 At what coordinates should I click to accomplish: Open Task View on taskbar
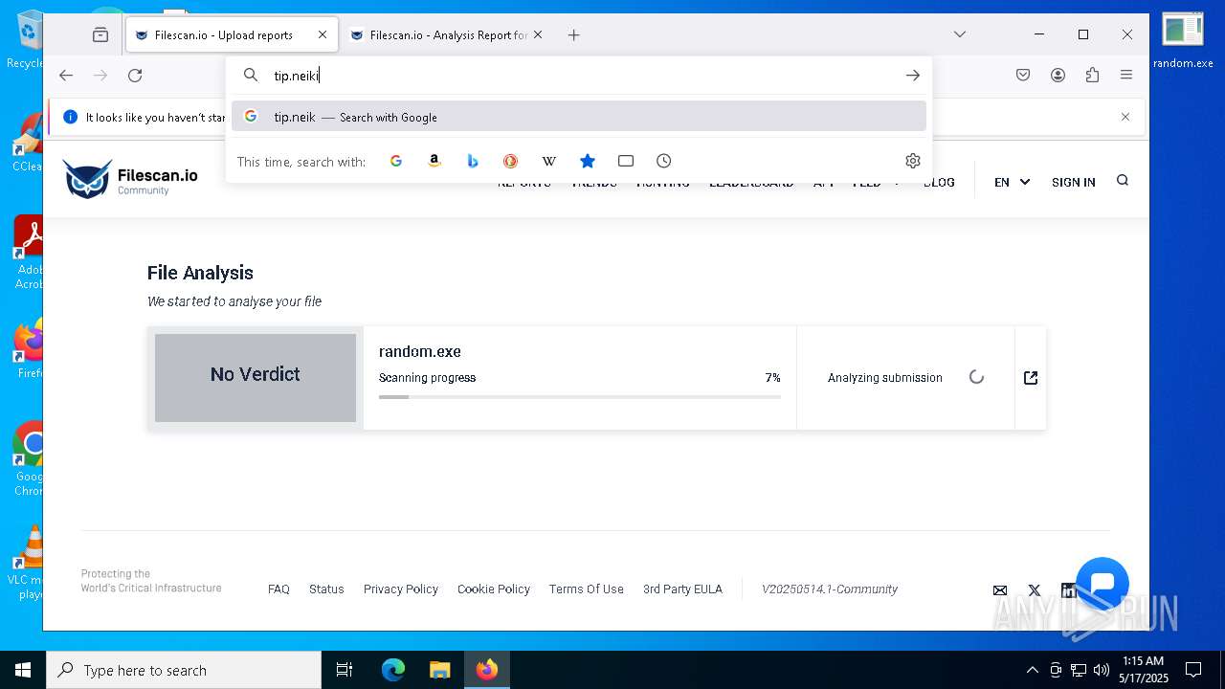pos(345,670)
